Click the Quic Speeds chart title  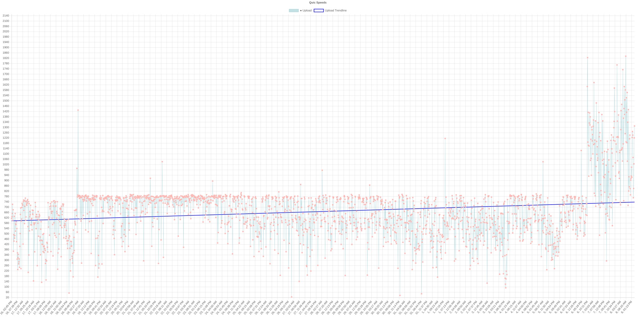[x=318, y=2]
